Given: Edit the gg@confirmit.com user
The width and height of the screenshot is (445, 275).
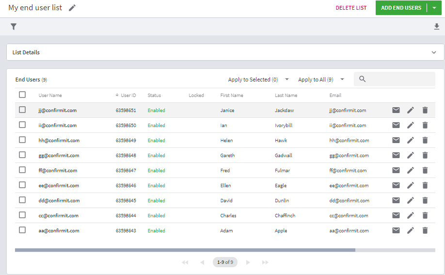Looking at the screenshot, I should [411, 155].
